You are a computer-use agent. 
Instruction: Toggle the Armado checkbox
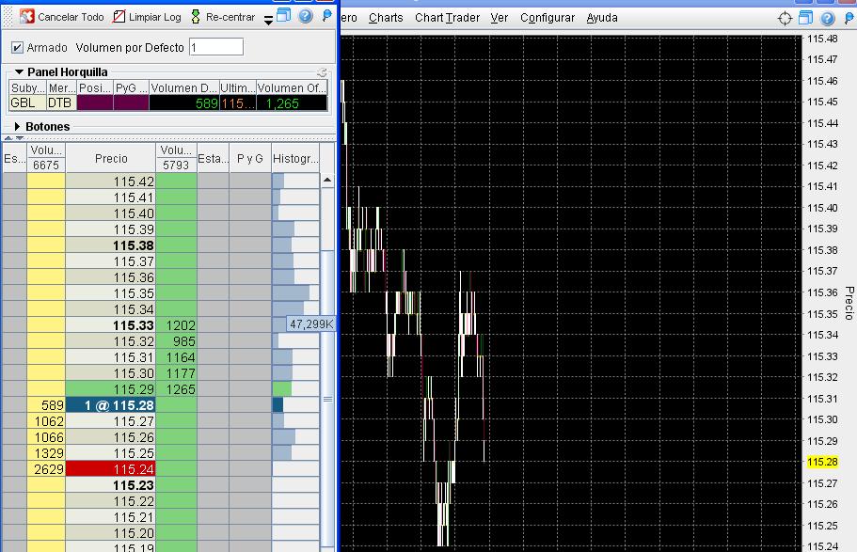(x=17, y=48)
